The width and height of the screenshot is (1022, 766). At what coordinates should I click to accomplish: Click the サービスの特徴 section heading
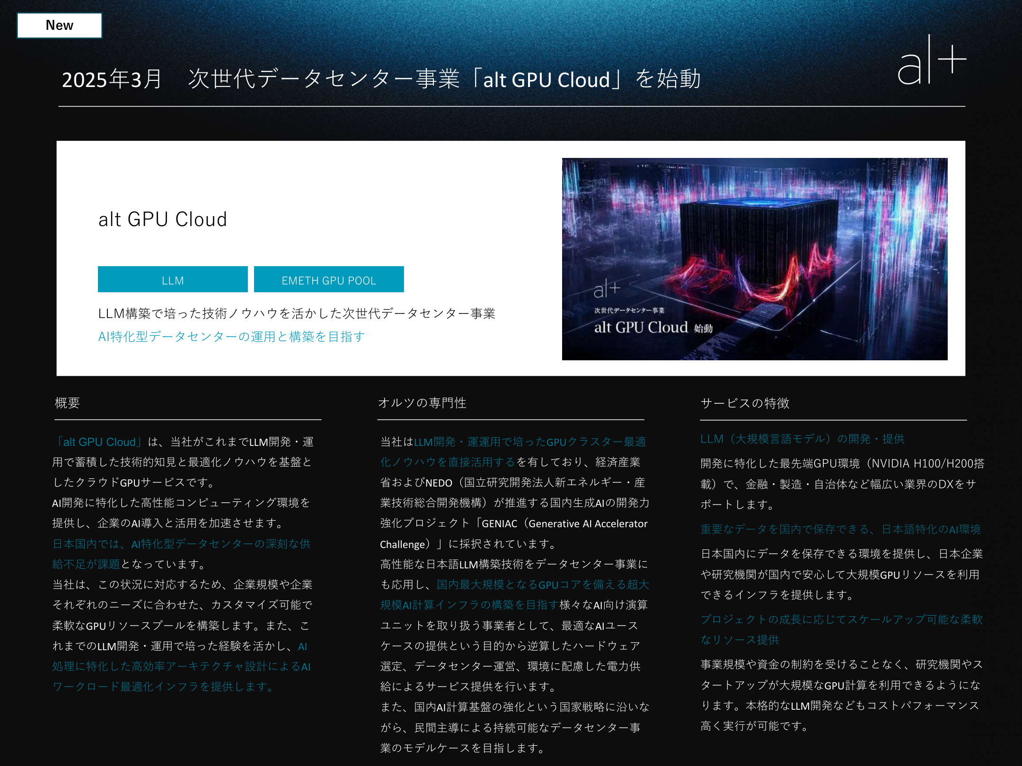(x=745, y=403)
